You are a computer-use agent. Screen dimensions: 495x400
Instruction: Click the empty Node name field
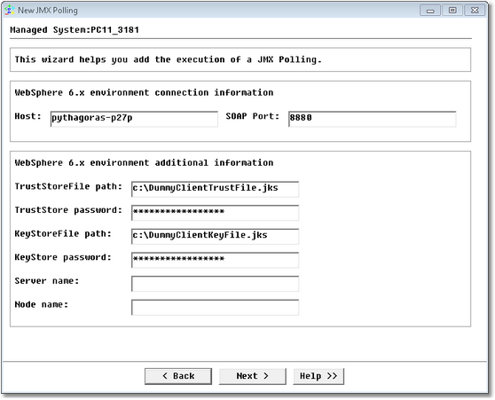pos(215,308)
